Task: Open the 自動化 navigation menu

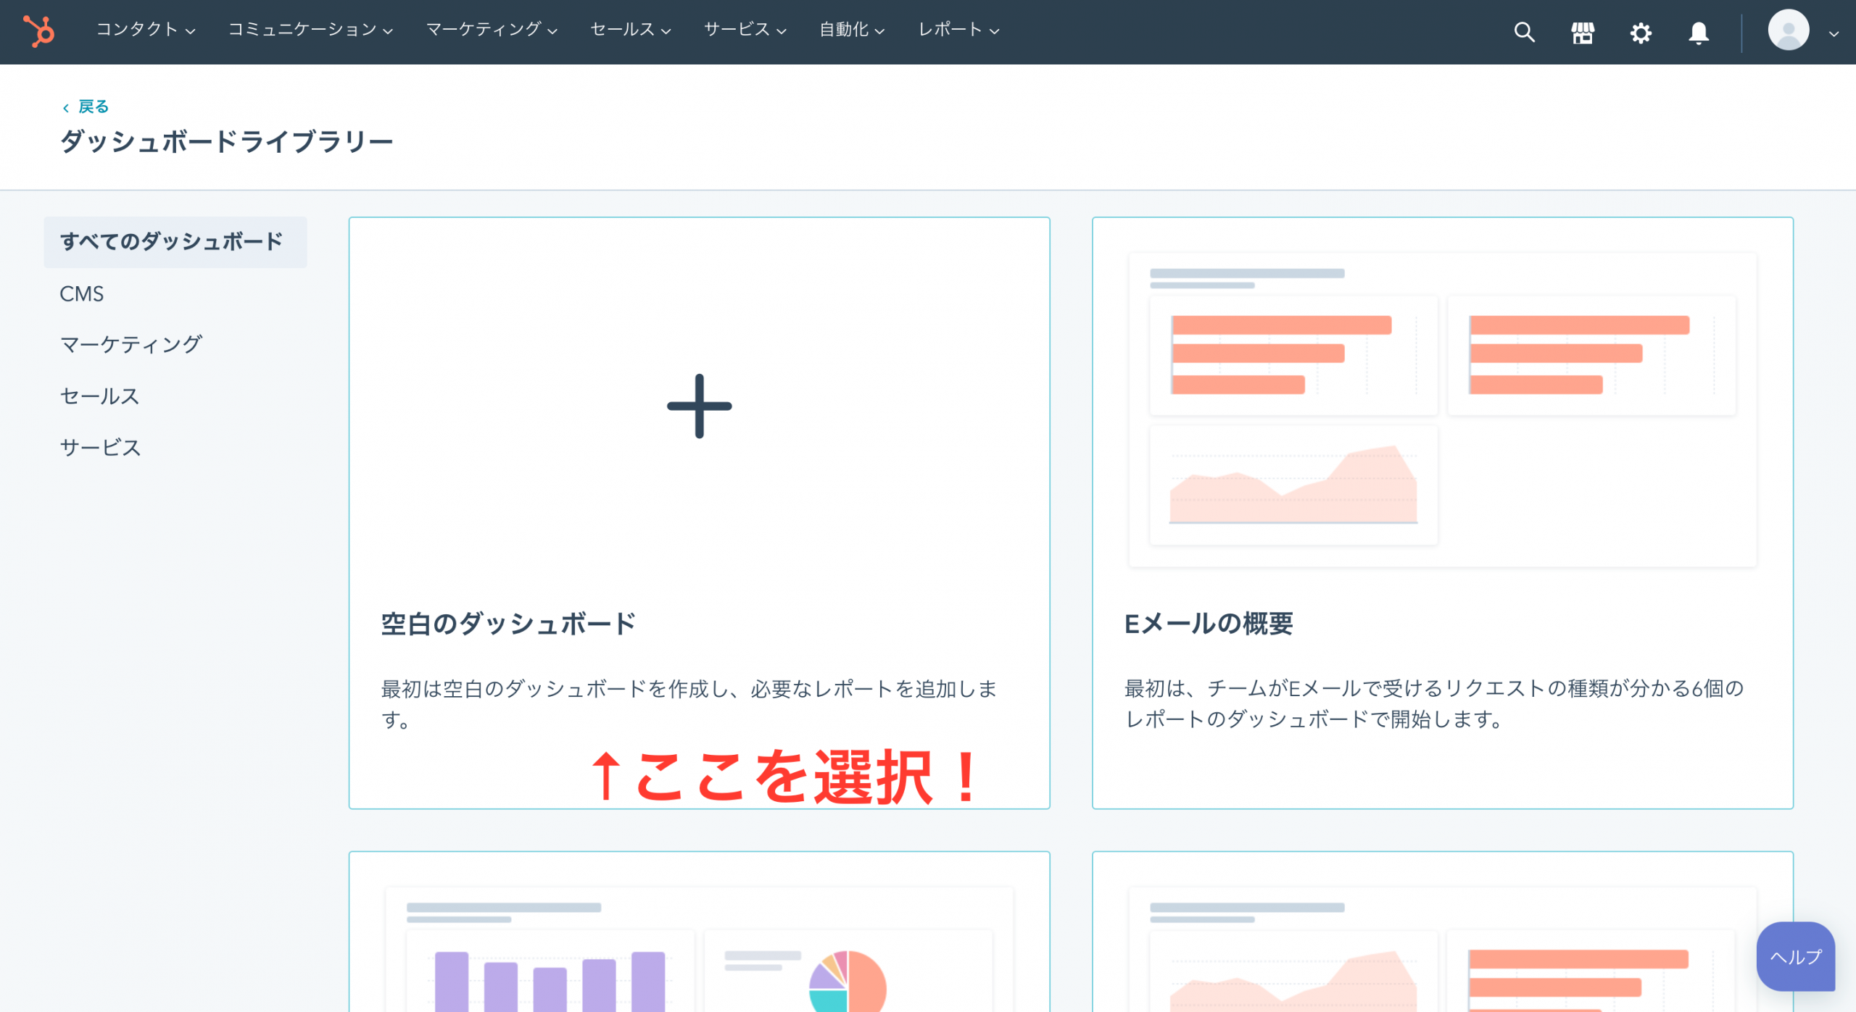Action: (x=852, y=30)
